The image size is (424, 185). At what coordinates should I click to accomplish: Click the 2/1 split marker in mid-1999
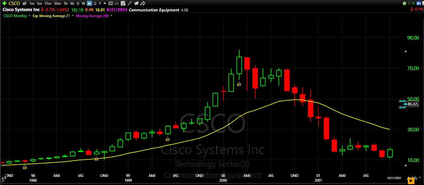[168, 139]
